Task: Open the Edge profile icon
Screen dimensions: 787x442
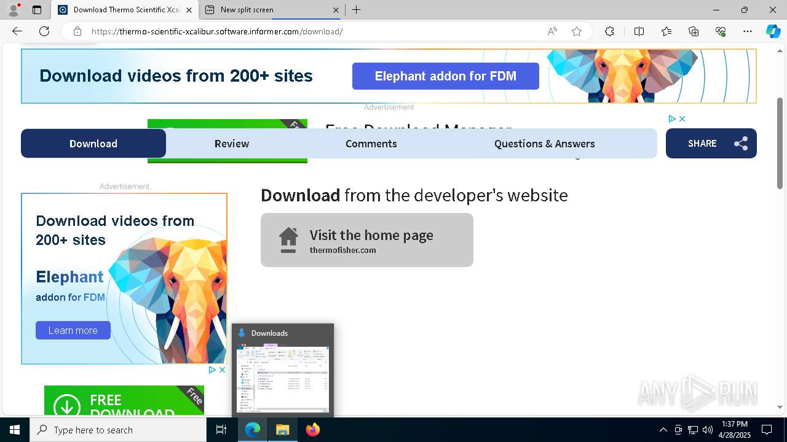Action: tap(13, 10)
